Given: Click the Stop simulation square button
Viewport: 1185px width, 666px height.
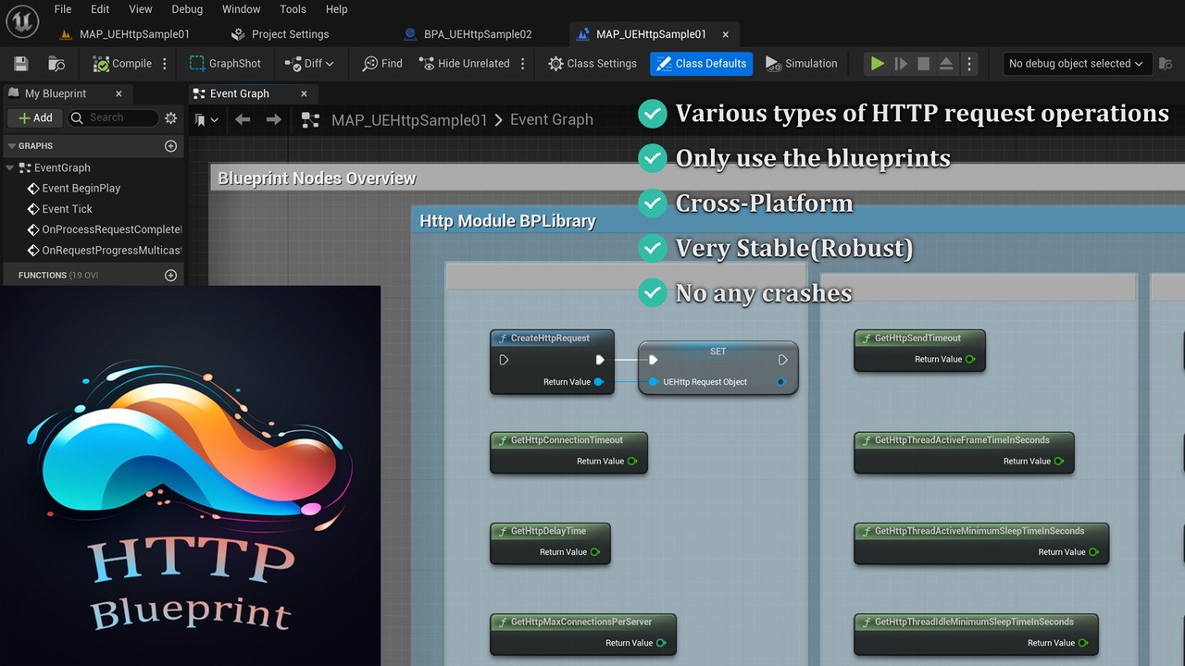Looking at the screenshot, I should (x=923, y=64).
